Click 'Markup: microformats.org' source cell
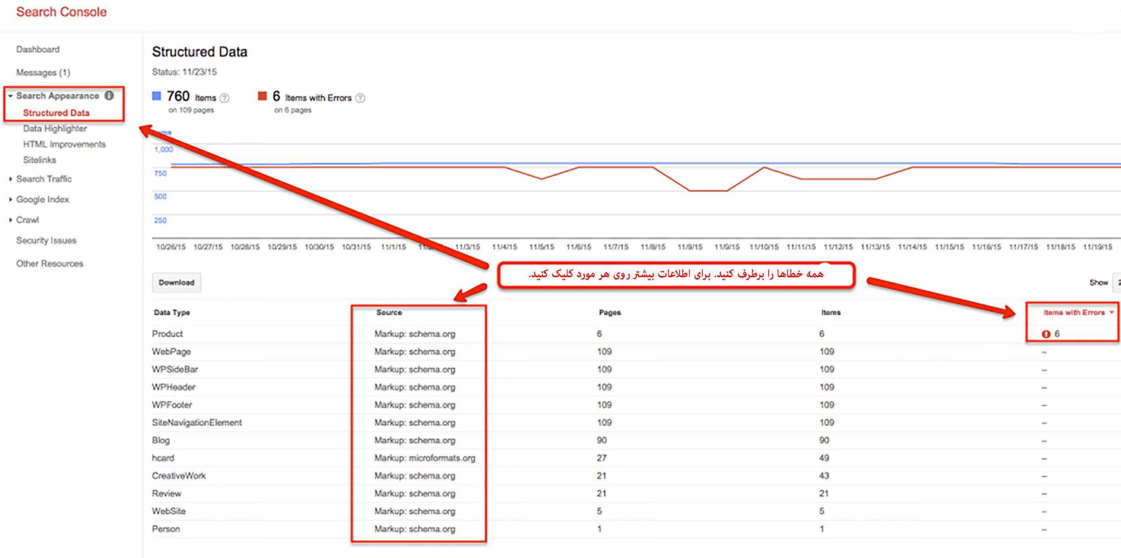Viewport: 1121px width, 558px height. tap(424, 458)
